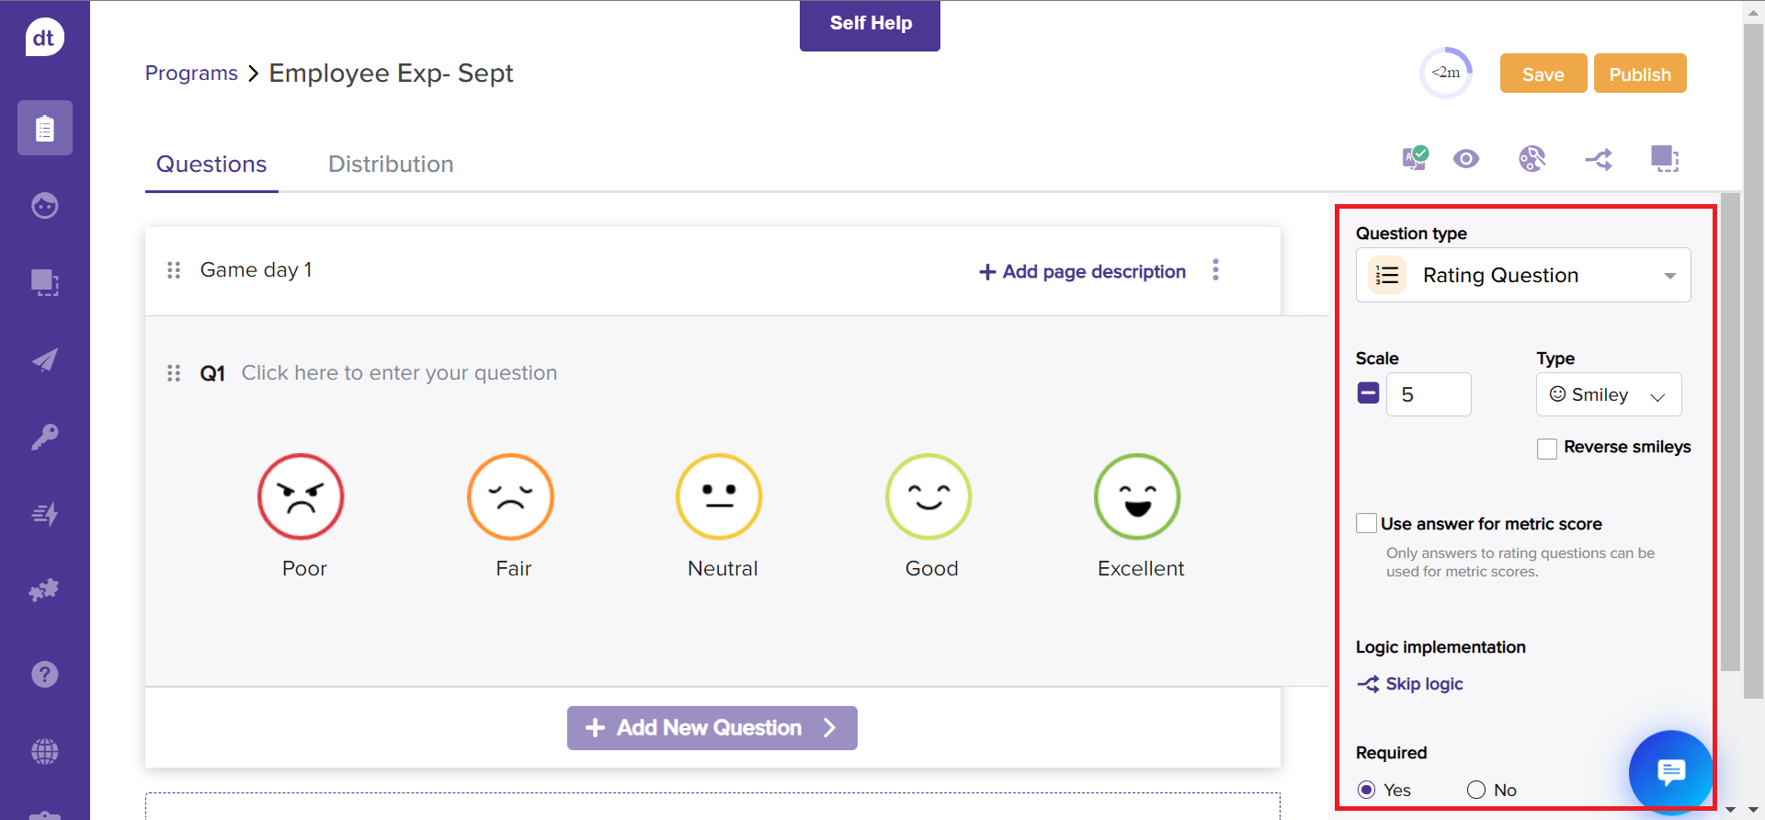1765x820 pixels.
Task: Open the key icon in sidebar
Action: [44, 437]
